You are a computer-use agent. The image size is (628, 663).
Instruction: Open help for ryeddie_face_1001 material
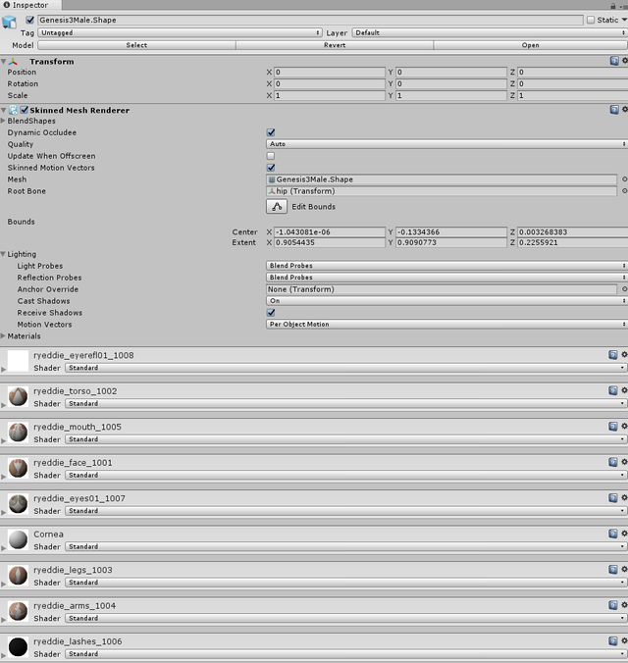tap(612, 462)
